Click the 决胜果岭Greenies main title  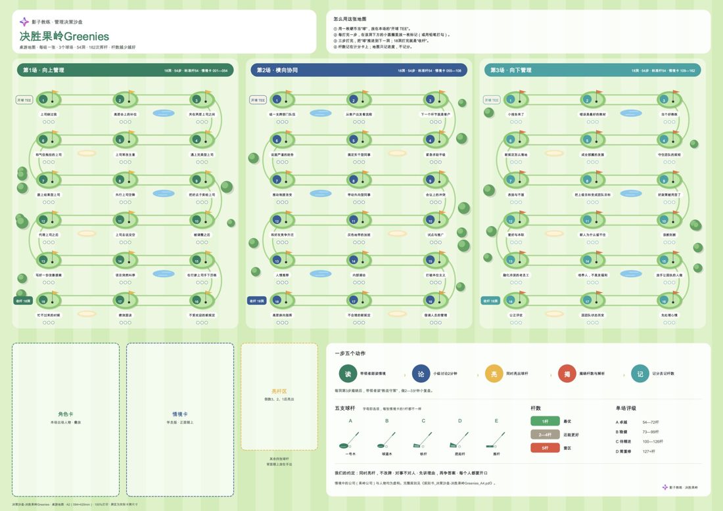pyautogui.click(x=64, y=36)
